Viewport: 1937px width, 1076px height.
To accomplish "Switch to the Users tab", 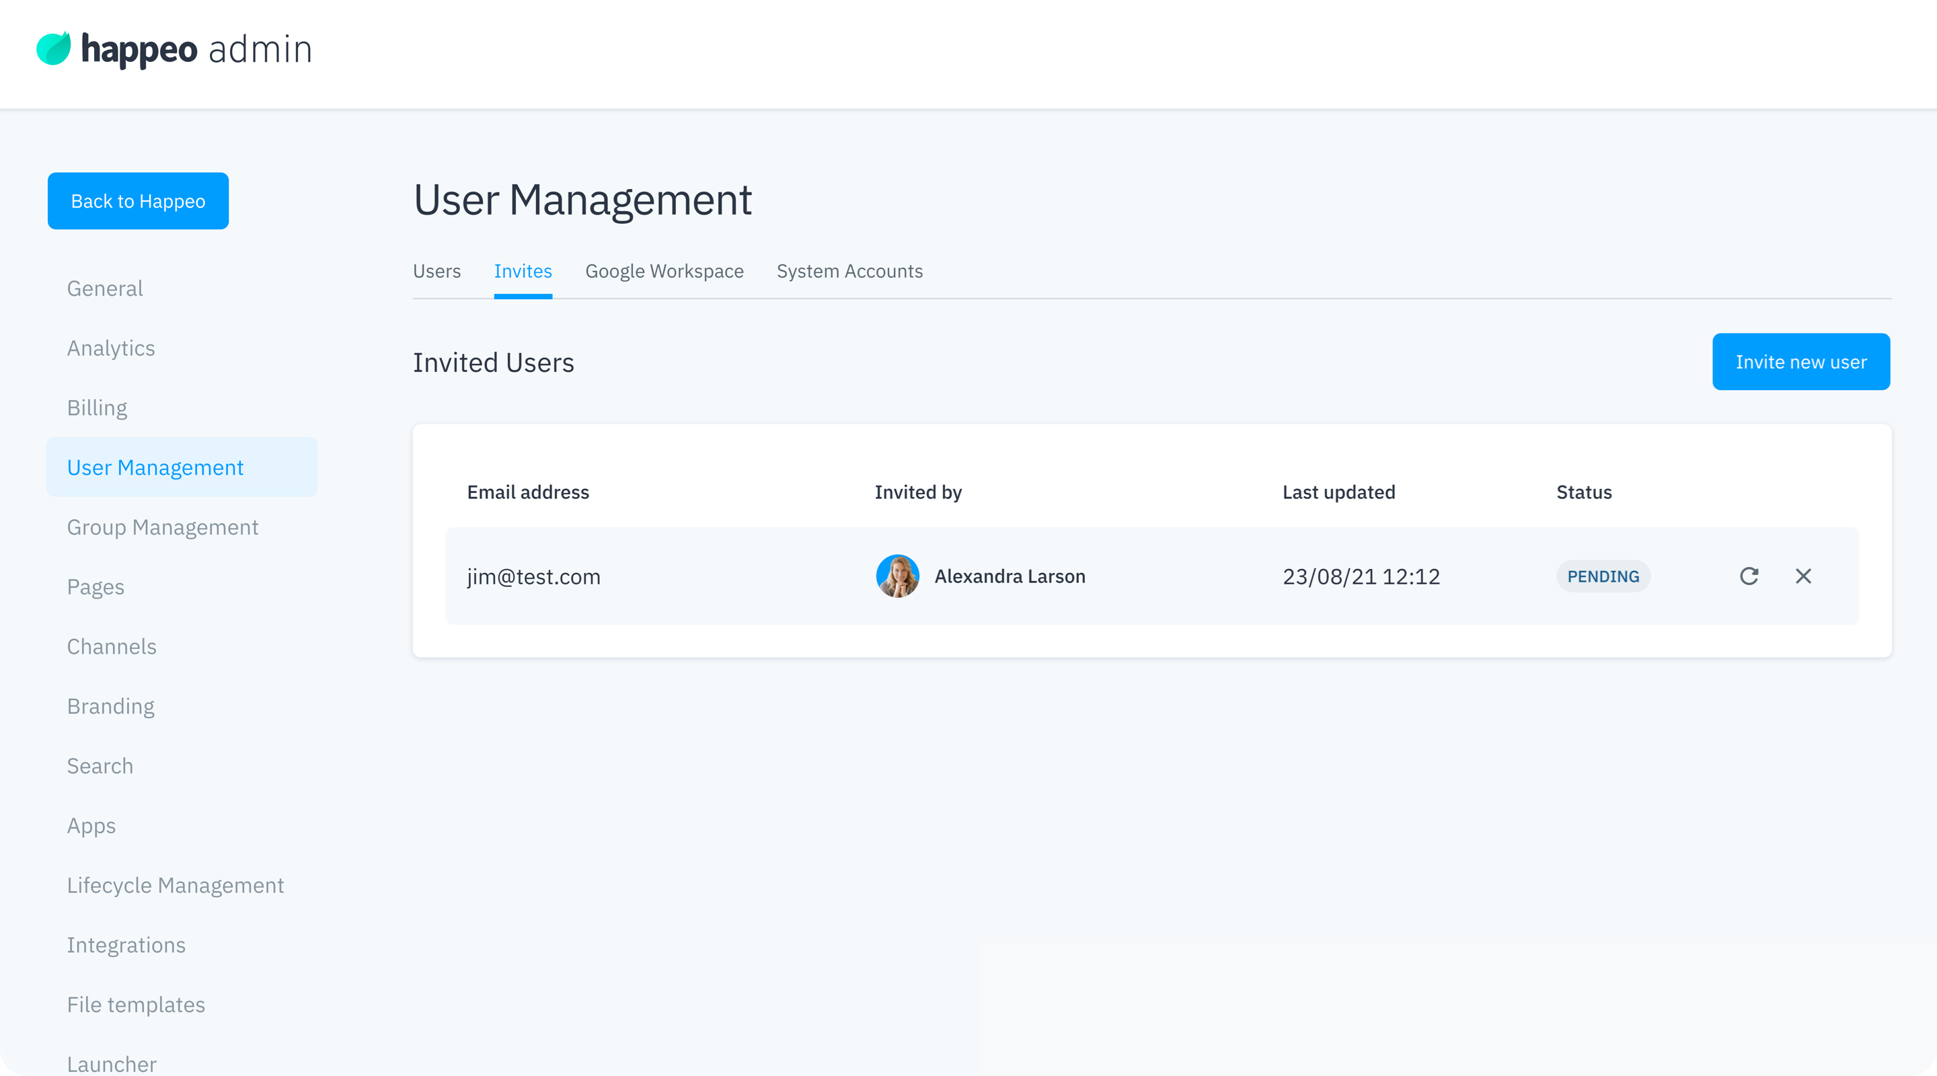I will 437,272.
